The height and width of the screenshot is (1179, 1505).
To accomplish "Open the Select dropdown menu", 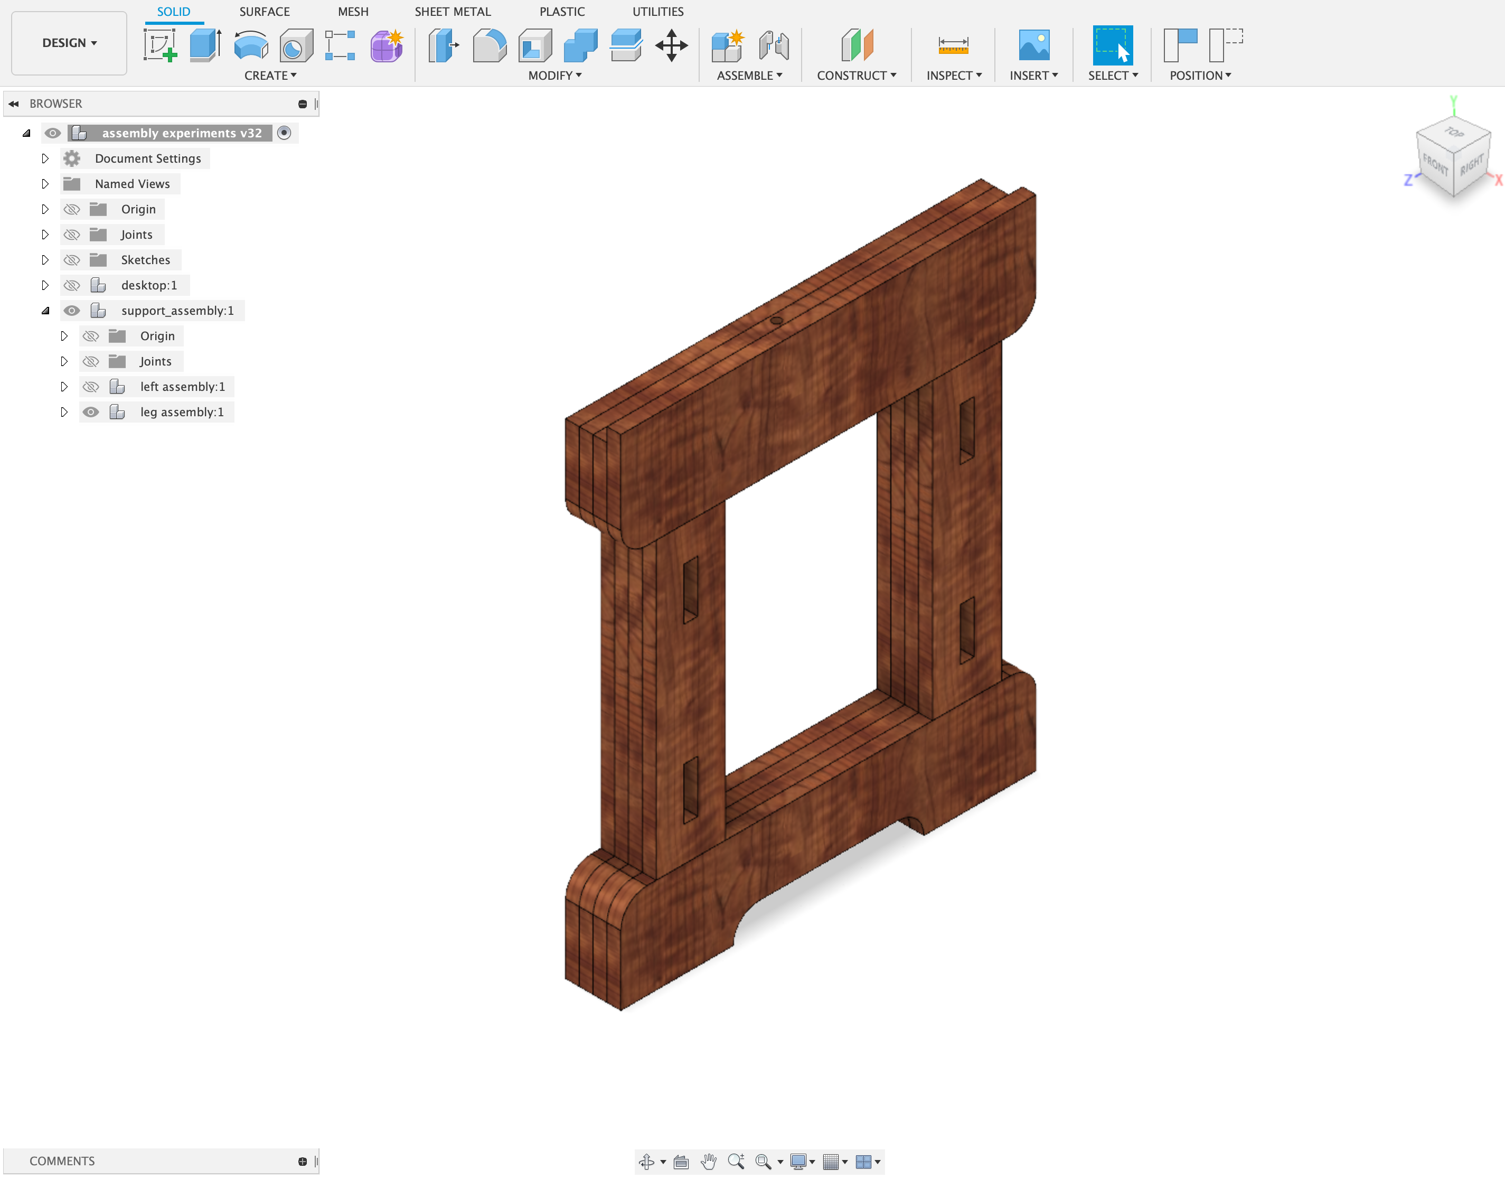I will [1112, 76].
